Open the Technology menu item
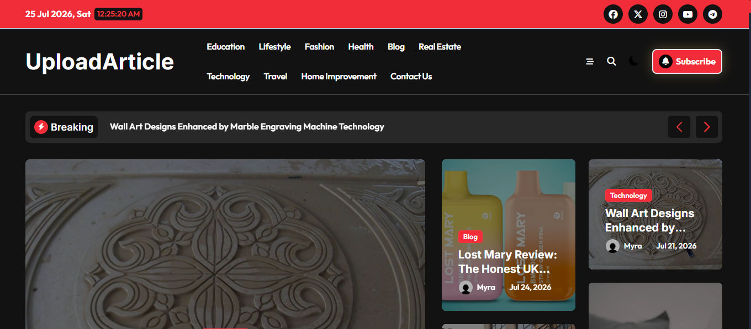This screenshot has width=751, height=329. tap(228, 77)
